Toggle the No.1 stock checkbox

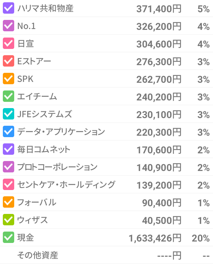[x=8, y=26]
